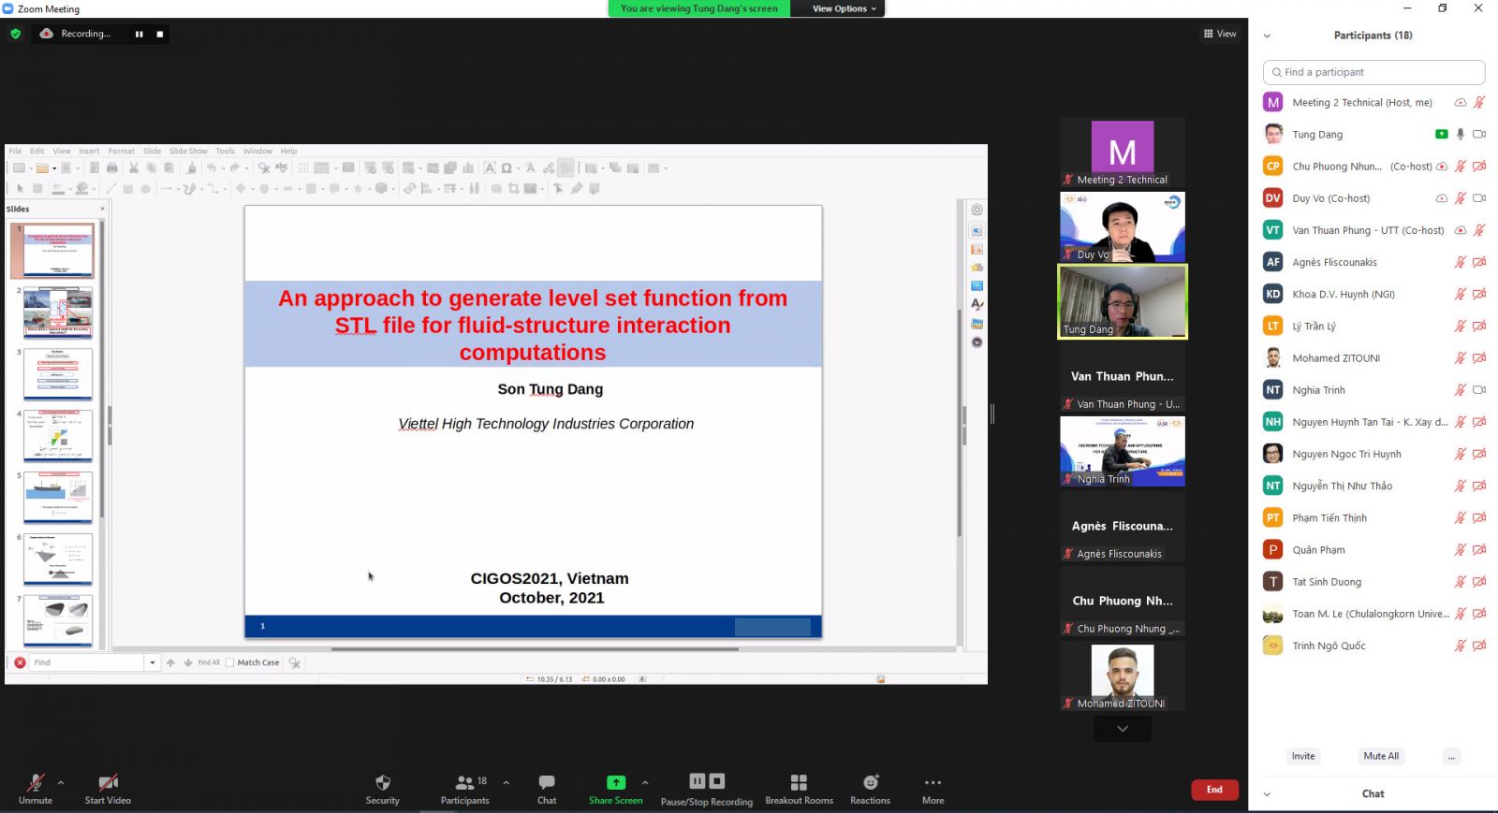This screenshot has height=813, width=1498.
Task: Open the View layout menu
Action: coord(1220,34)
